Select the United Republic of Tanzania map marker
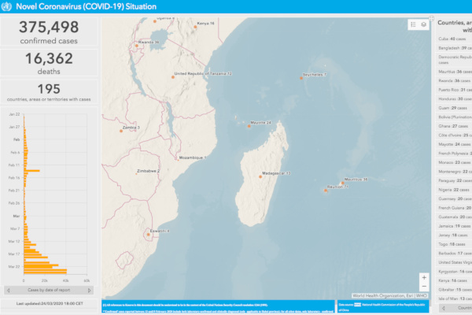This screenshot has width=472, height=315. (173, 77)
